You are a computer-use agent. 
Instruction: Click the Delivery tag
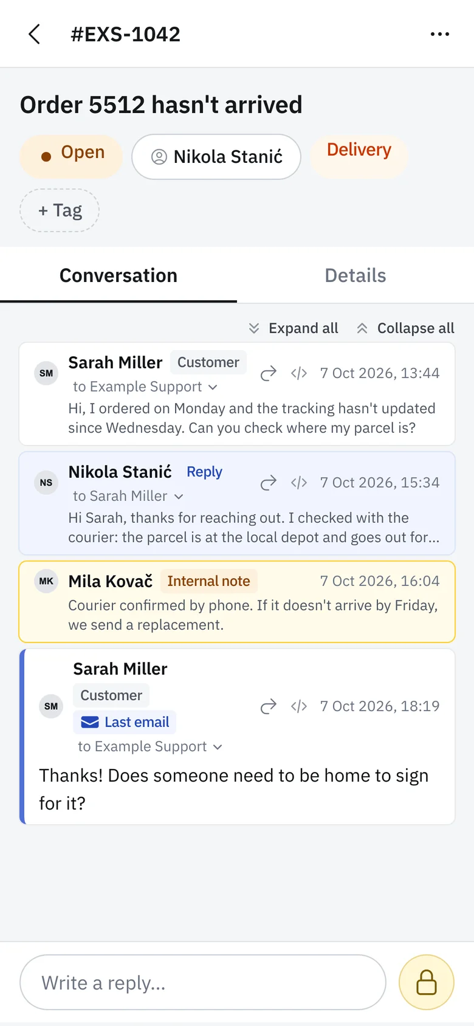click(x=359, y=156)
